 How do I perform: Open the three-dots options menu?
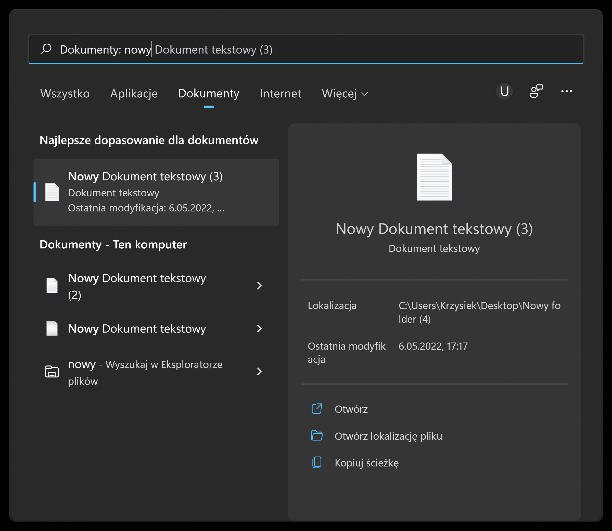pos(566,92)
